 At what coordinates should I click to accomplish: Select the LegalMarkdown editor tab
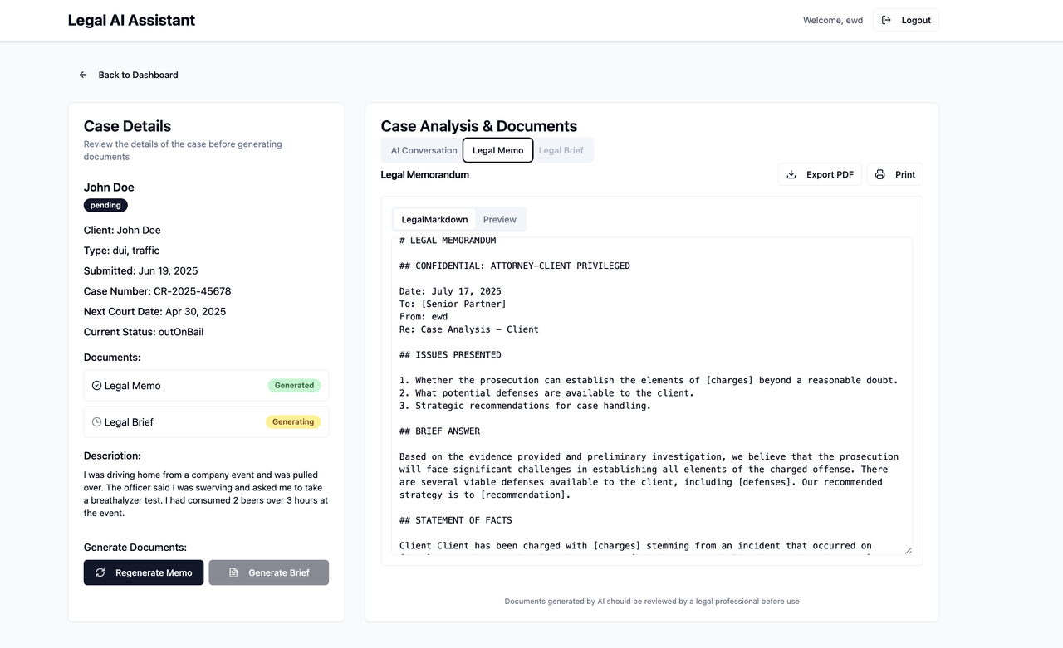tap(434, 220)
